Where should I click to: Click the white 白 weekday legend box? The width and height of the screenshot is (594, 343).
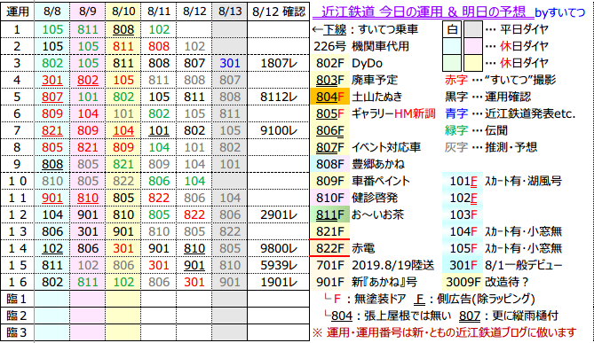(452, 29)
